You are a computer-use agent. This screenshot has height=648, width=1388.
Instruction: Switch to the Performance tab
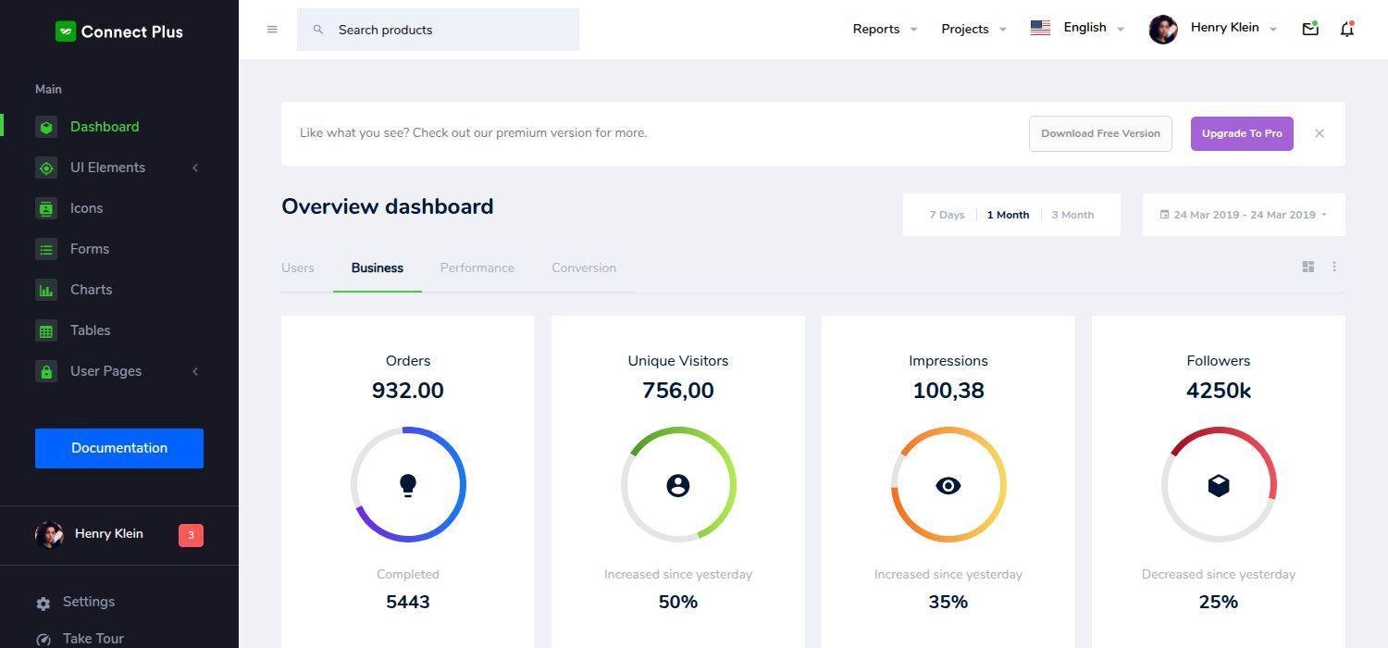click(x=477, y=268)
